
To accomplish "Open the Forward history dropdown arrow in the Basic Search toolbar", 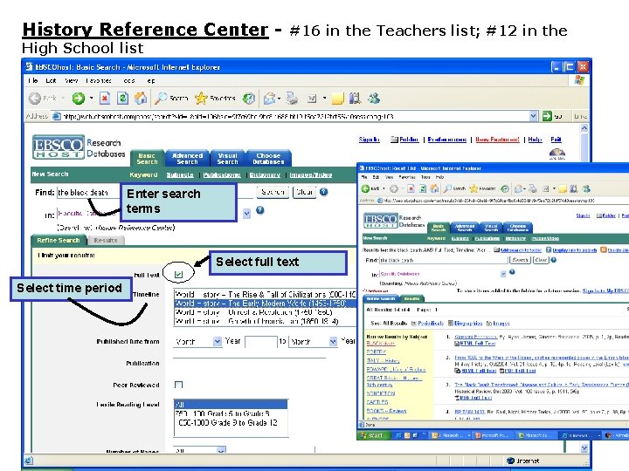I will [x=92, y=98].
